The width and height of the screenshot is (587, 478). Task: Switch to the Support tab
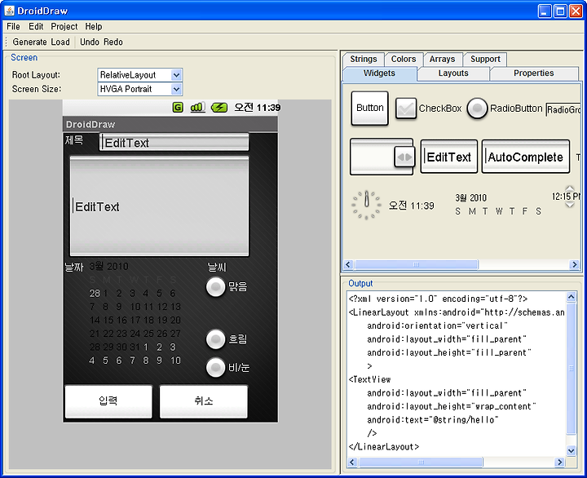[x=485, y=60]
